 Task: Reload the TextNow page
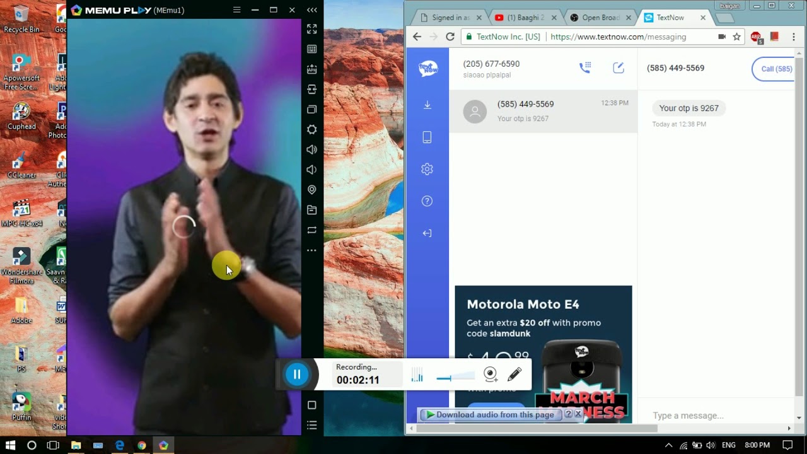coord(450,37)
